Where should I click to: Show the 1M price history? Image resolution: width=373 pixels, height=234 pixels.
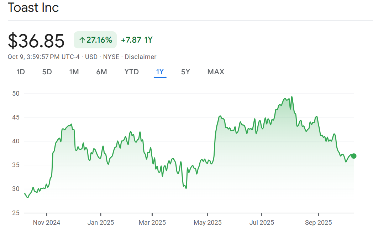[x=74, y=72]
